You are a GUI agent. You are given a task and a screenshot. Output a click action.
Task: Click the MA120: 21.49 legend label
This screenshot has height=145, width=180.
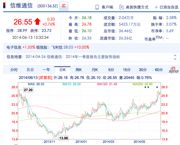(x=107, y=84)
